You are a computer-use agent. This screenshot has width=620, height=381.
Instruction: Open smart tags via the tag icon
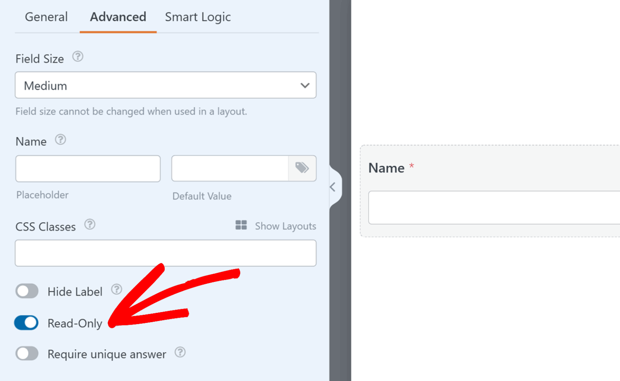tap(302, 169)
